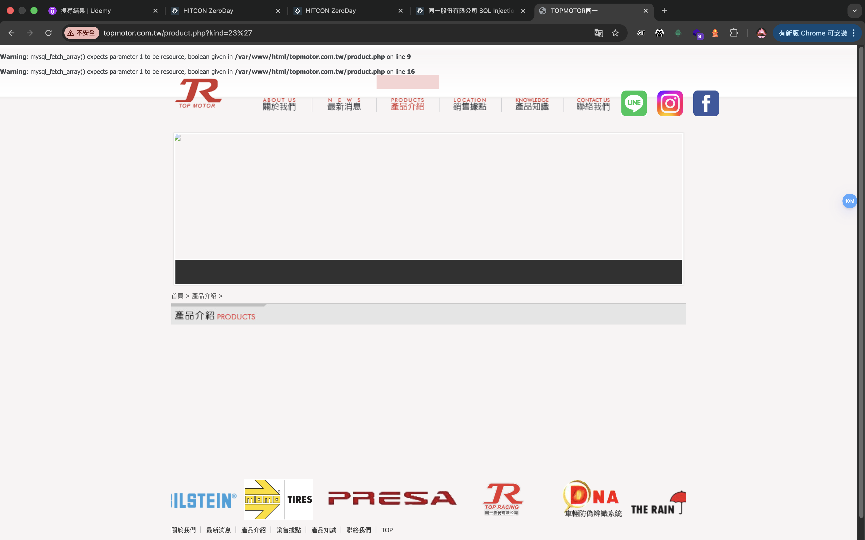Switch to the 搜尋結果 | Udemy tab
This screenshot has width=865, height=540.
pos(103,11)
